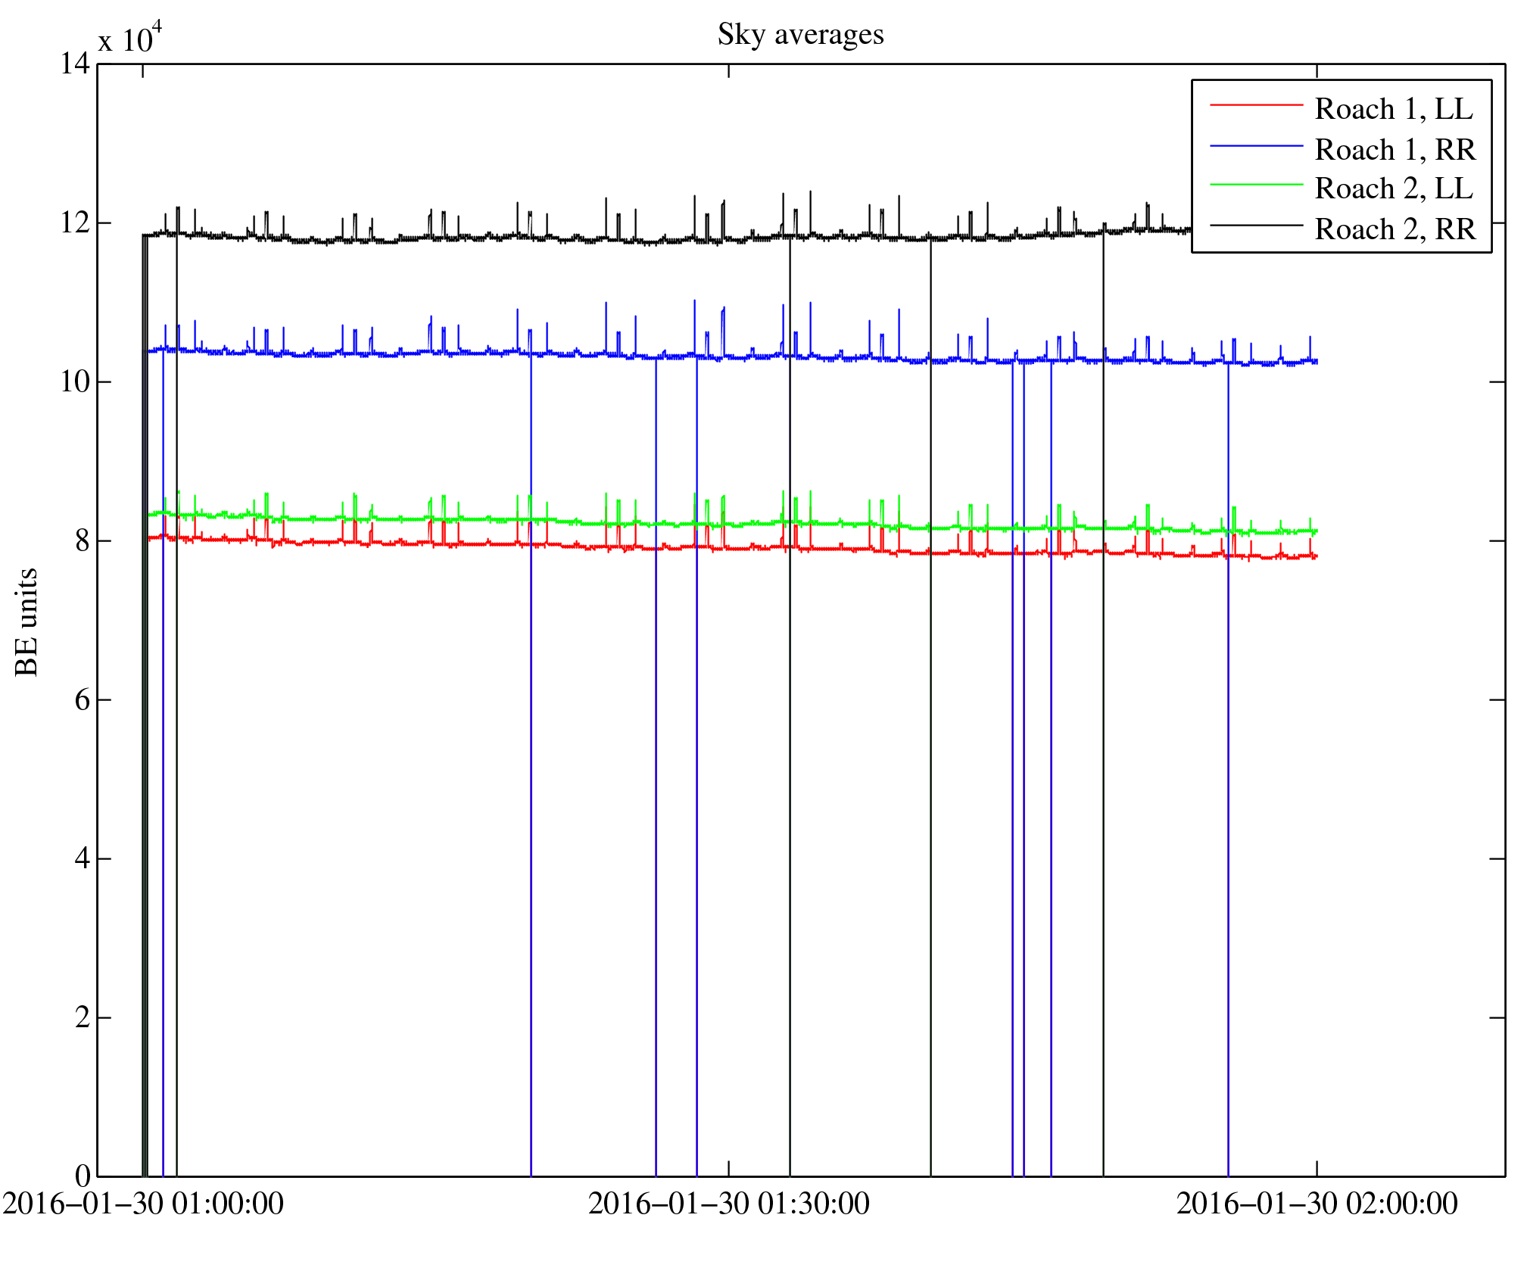The width and height of the screenshot is (1527, 1274).
Task: Click the red line sample in legend
Action: click(1256, 104)
